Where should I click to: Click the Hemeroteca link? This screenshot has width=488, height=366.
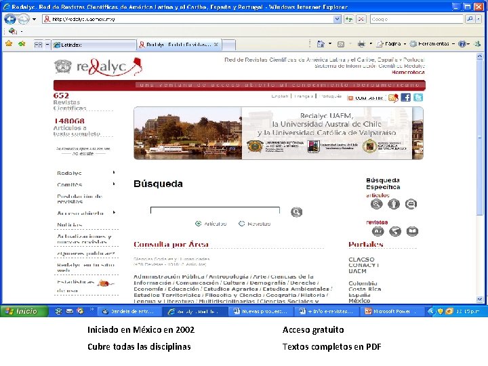(408, 73)
